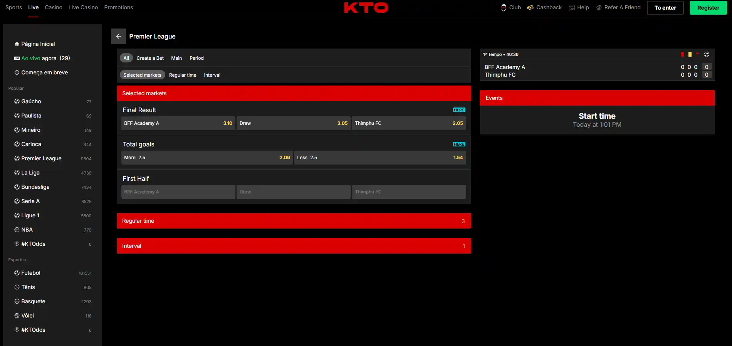Image resolution: width=732 pixels, height=346 pixels.
Task: Open the Cashback icon in top bar
Action: click(531, 8)
